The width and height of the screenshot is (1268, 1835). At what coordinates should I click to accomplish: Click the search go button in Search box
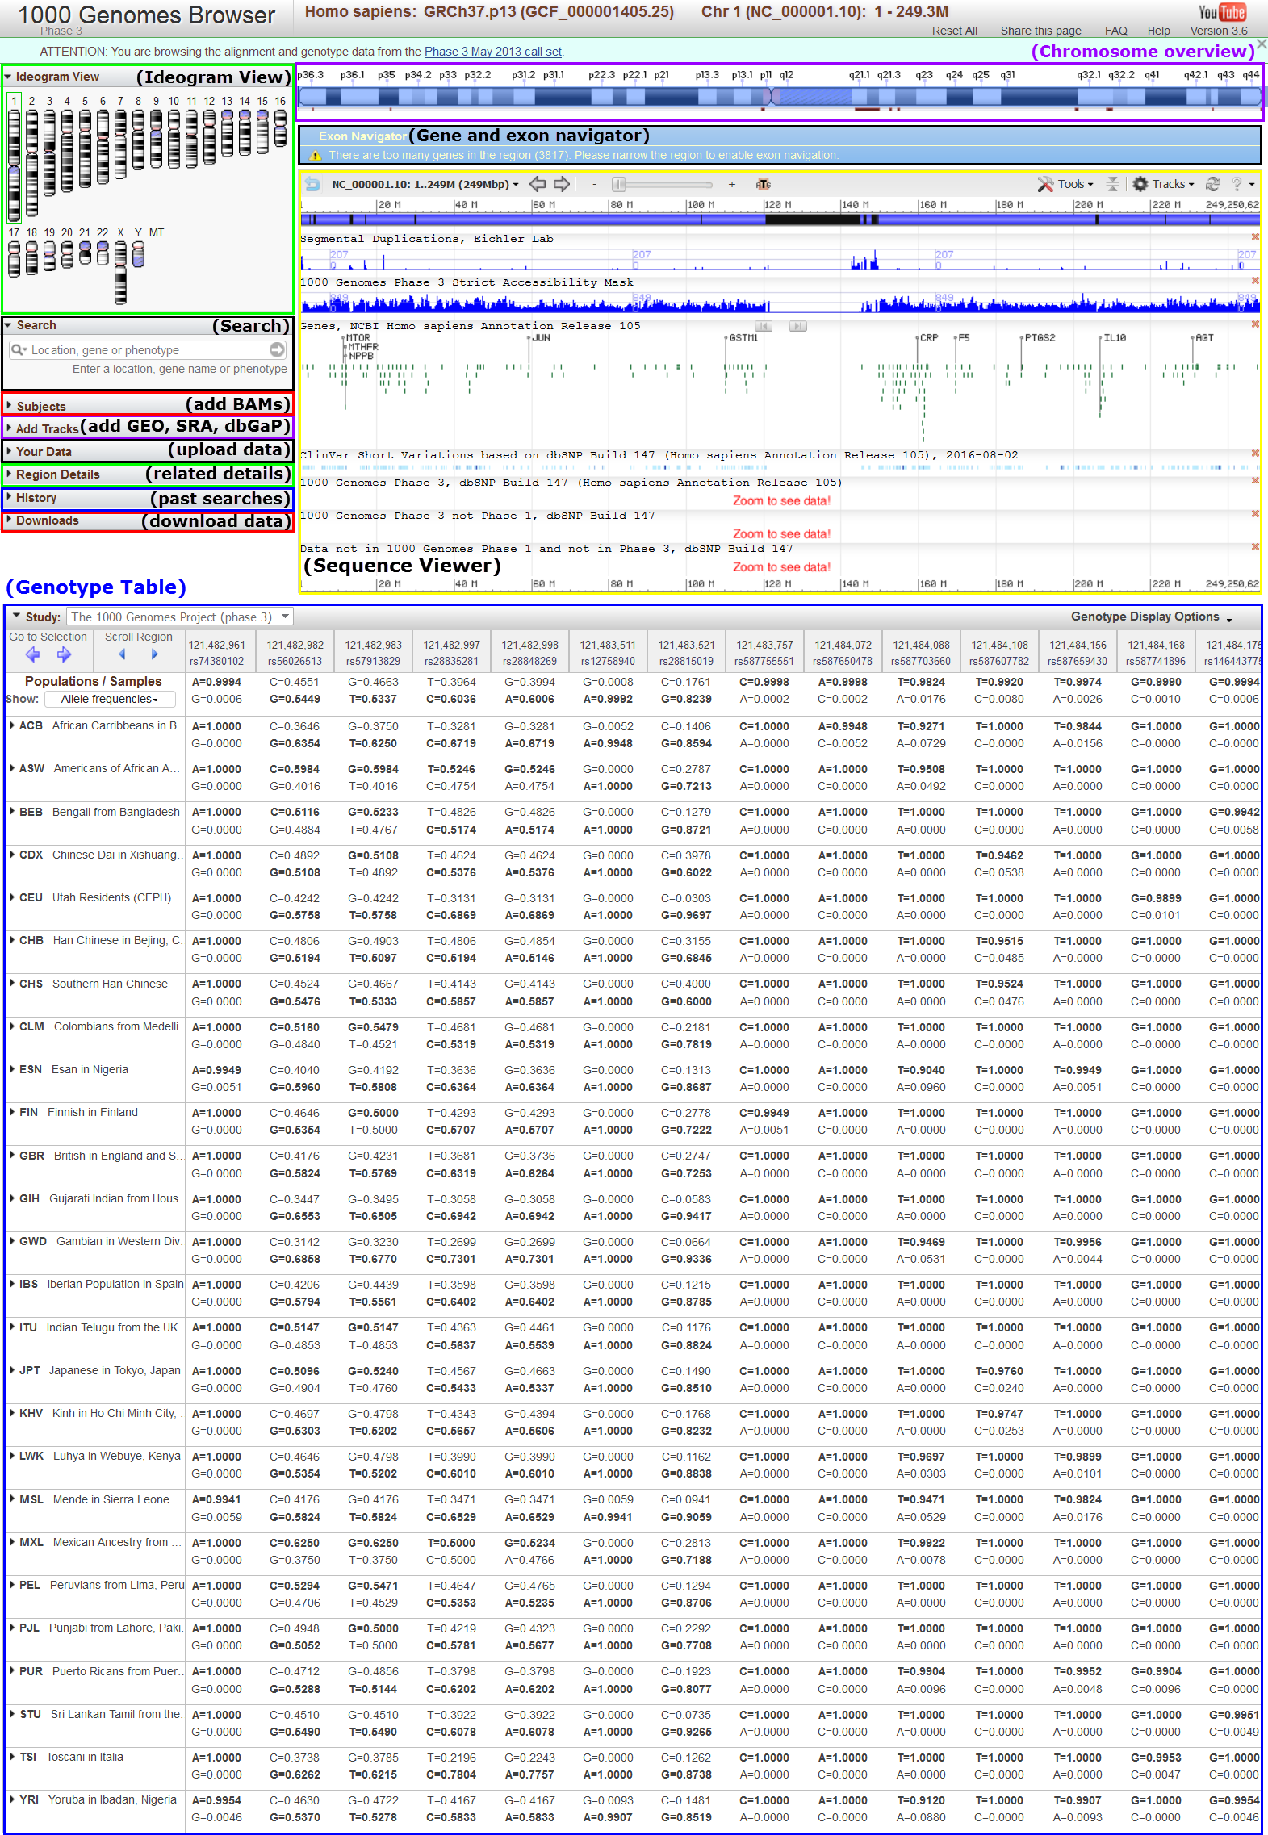277,349
